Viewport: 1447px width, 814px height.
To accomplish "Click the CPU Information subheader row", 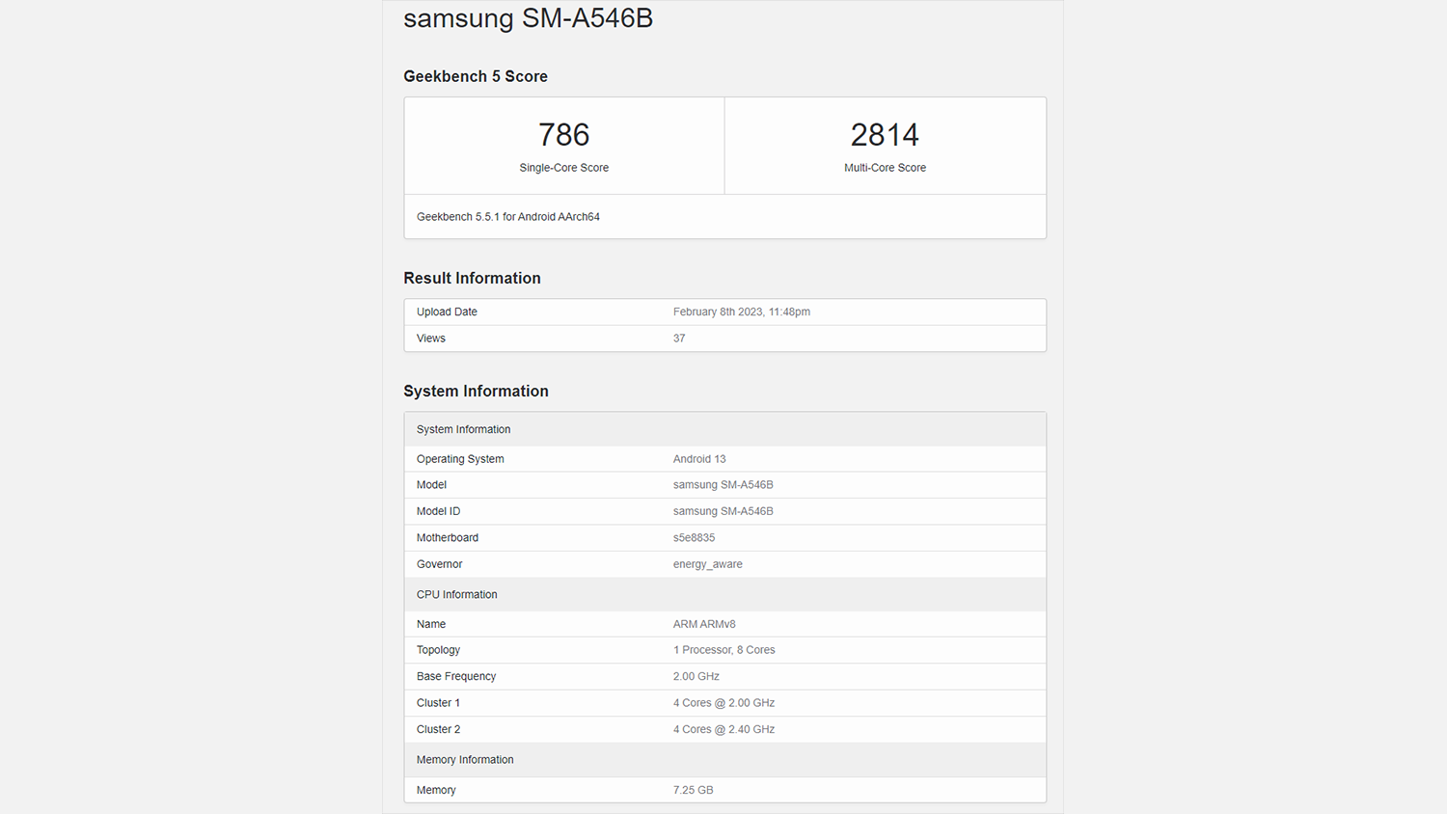I will tap(457, 595).
